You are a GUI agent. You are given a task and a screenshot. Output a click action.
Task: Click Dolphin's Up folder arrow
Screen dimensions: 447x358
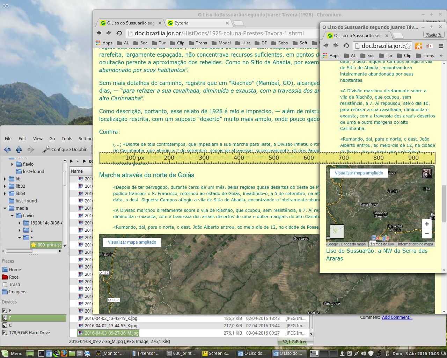(x=19, y=150)
